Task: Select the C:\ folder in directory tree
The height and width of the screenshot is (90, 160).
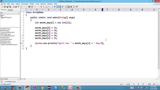Action: (x=2, y=15)
